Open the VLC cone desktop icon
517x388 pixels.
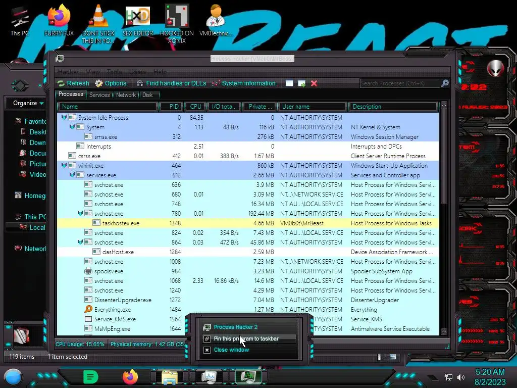98,24
